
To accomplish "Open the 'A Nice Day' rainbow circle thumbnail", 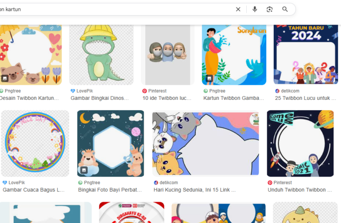I will pyautogui.click(x=35, y=143).
